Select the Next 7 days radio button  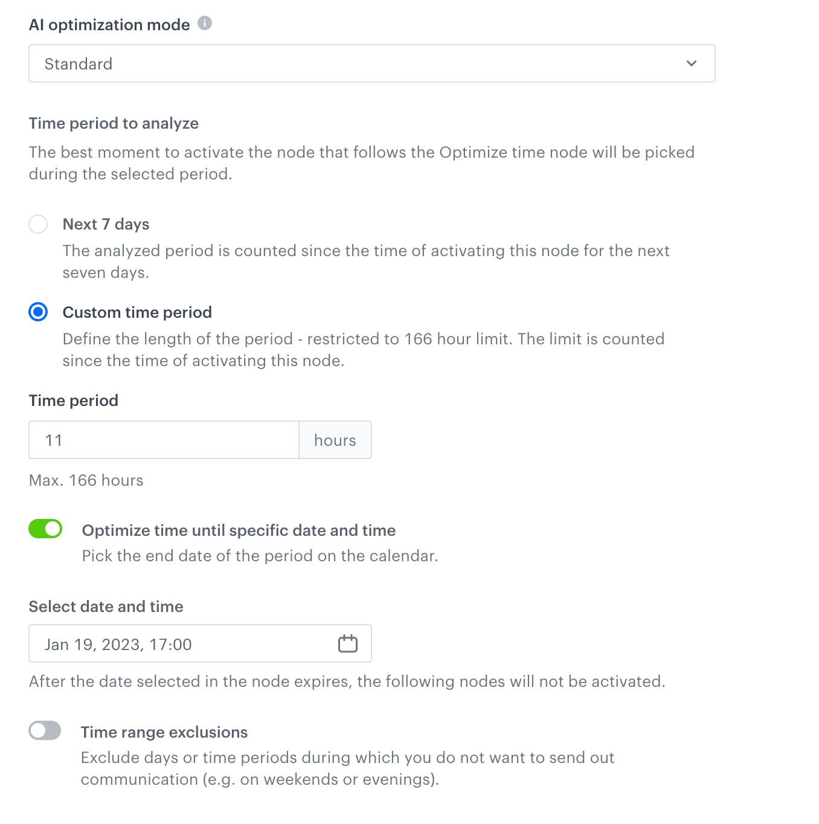(x=38, y=224)
